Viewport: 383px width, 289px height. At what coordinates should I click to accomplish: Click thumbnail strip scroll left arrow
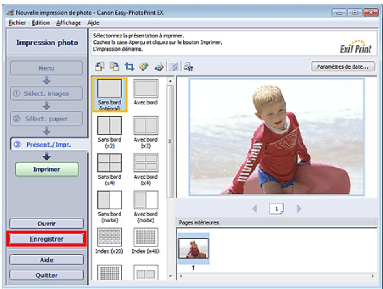click(181, 276)
